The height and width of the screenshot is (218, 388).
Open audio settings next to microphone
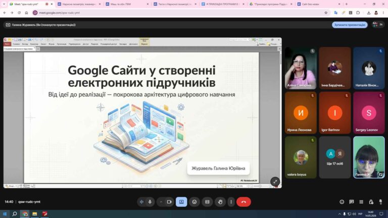pos(141,202)
